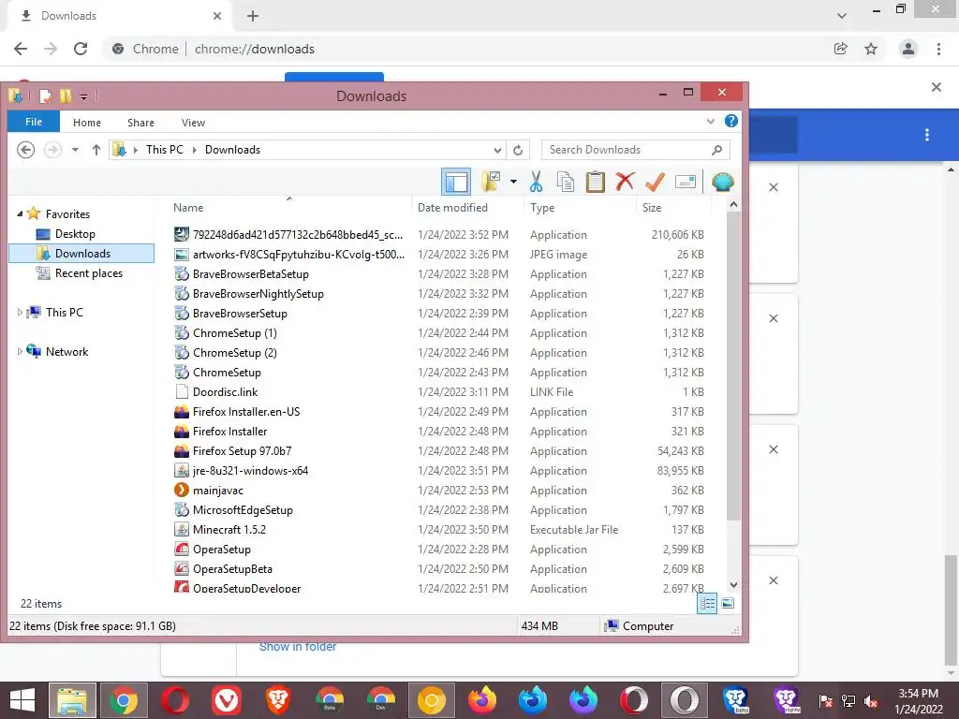
Task: Bookmark this page star icon in Chrome
Action: [x=871, y=49]
